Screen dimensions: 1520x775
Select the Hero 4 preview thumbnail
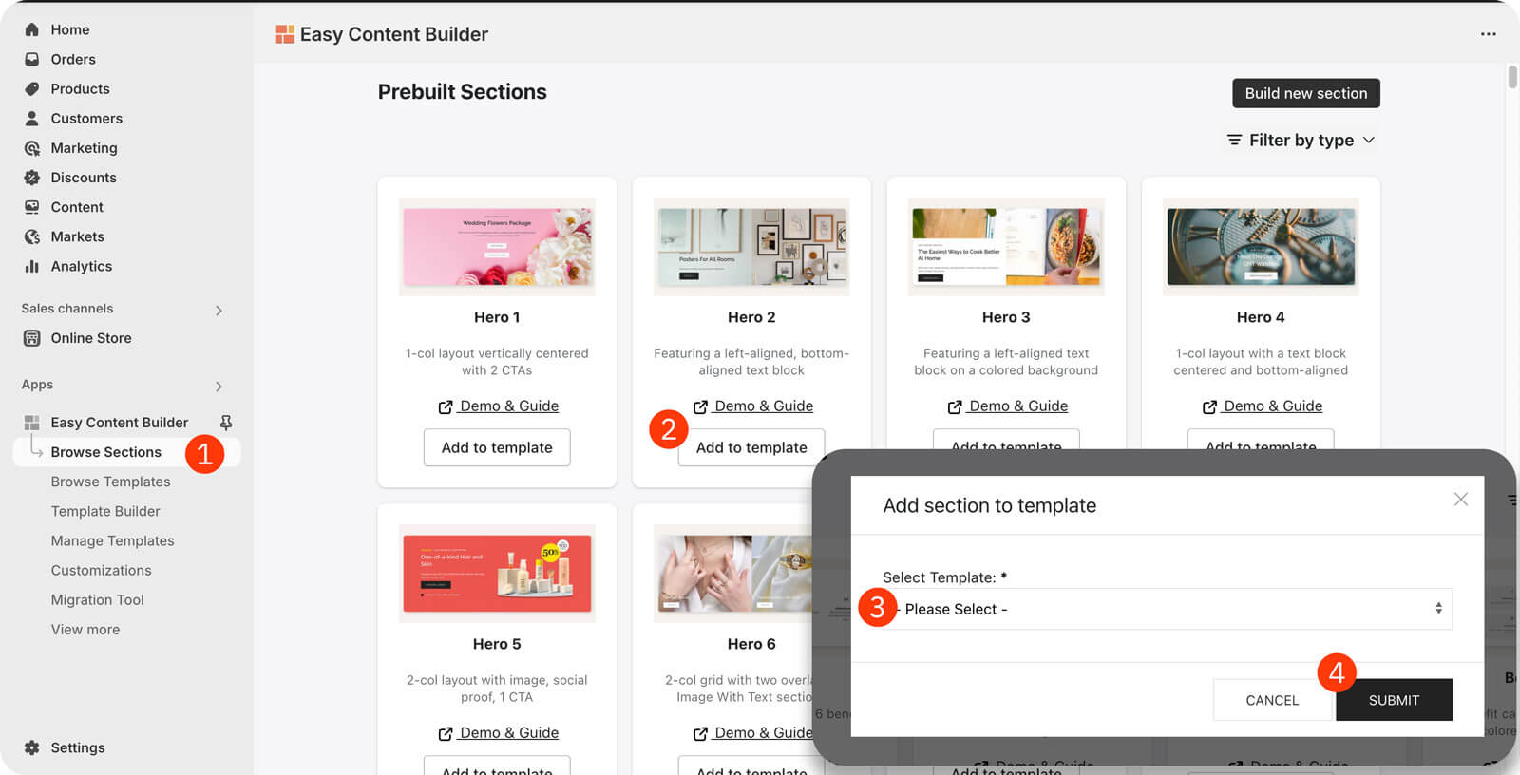point(1261,247)
